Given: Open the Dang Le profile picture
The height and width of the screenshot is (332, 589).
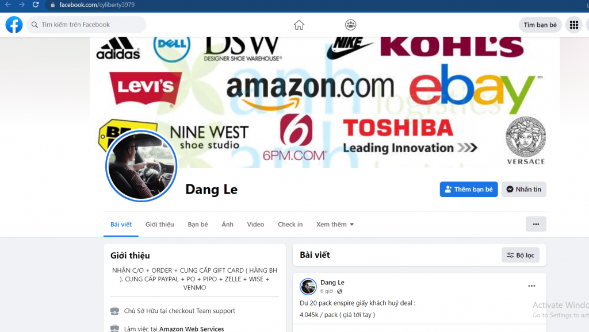Looking at the screenshot, I should click(141, 165).
